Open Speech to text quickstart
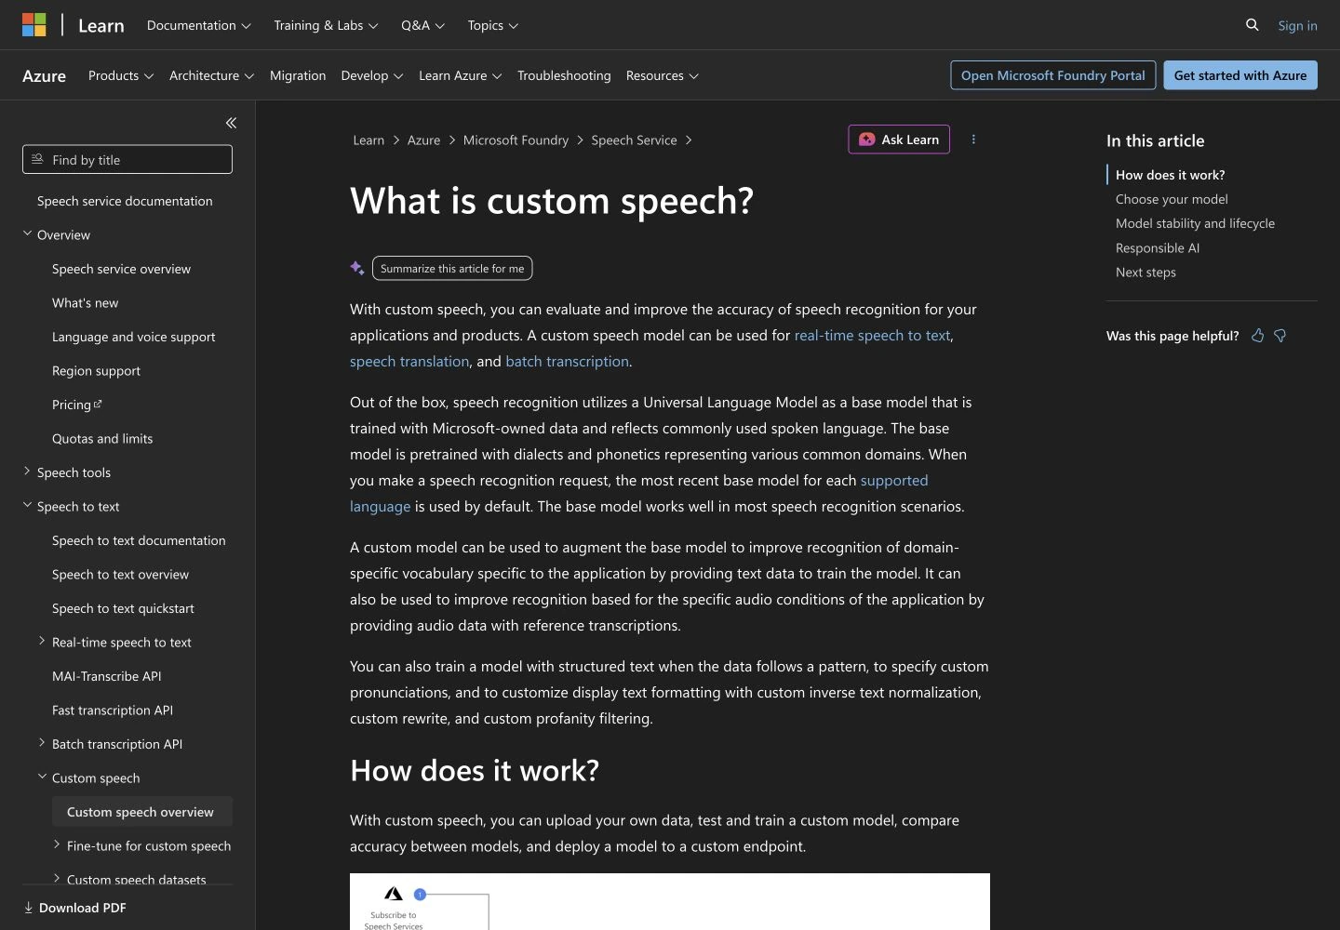This screenshot has width=1340, height=930. [x=123, y=608]
